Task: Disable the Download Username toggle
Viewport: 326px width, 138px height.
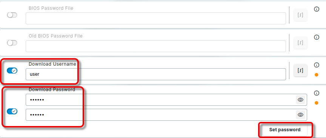Action: (12, 70)
